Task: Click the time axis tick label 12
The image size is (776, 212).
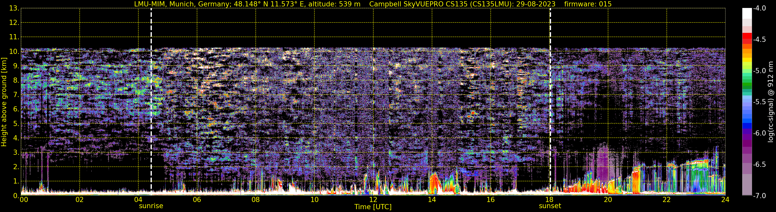Action: (x=373, y=200)
